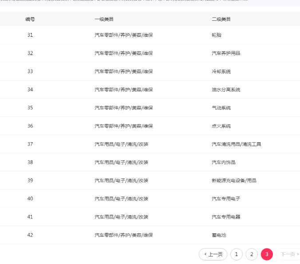This screenshot has width=300, height=264.
Task: Select the 汽车内饰品 category cell
Action: [x=224, y=162]
